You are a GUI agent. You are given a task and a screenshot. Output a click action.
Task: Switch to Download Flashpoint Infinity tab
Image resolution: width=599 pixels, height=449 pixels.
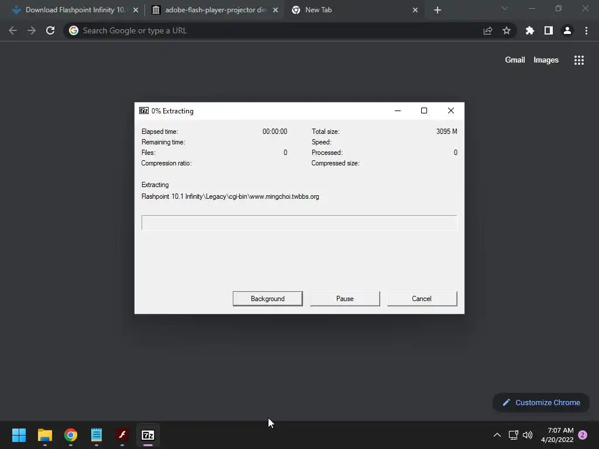coord(74,10)
